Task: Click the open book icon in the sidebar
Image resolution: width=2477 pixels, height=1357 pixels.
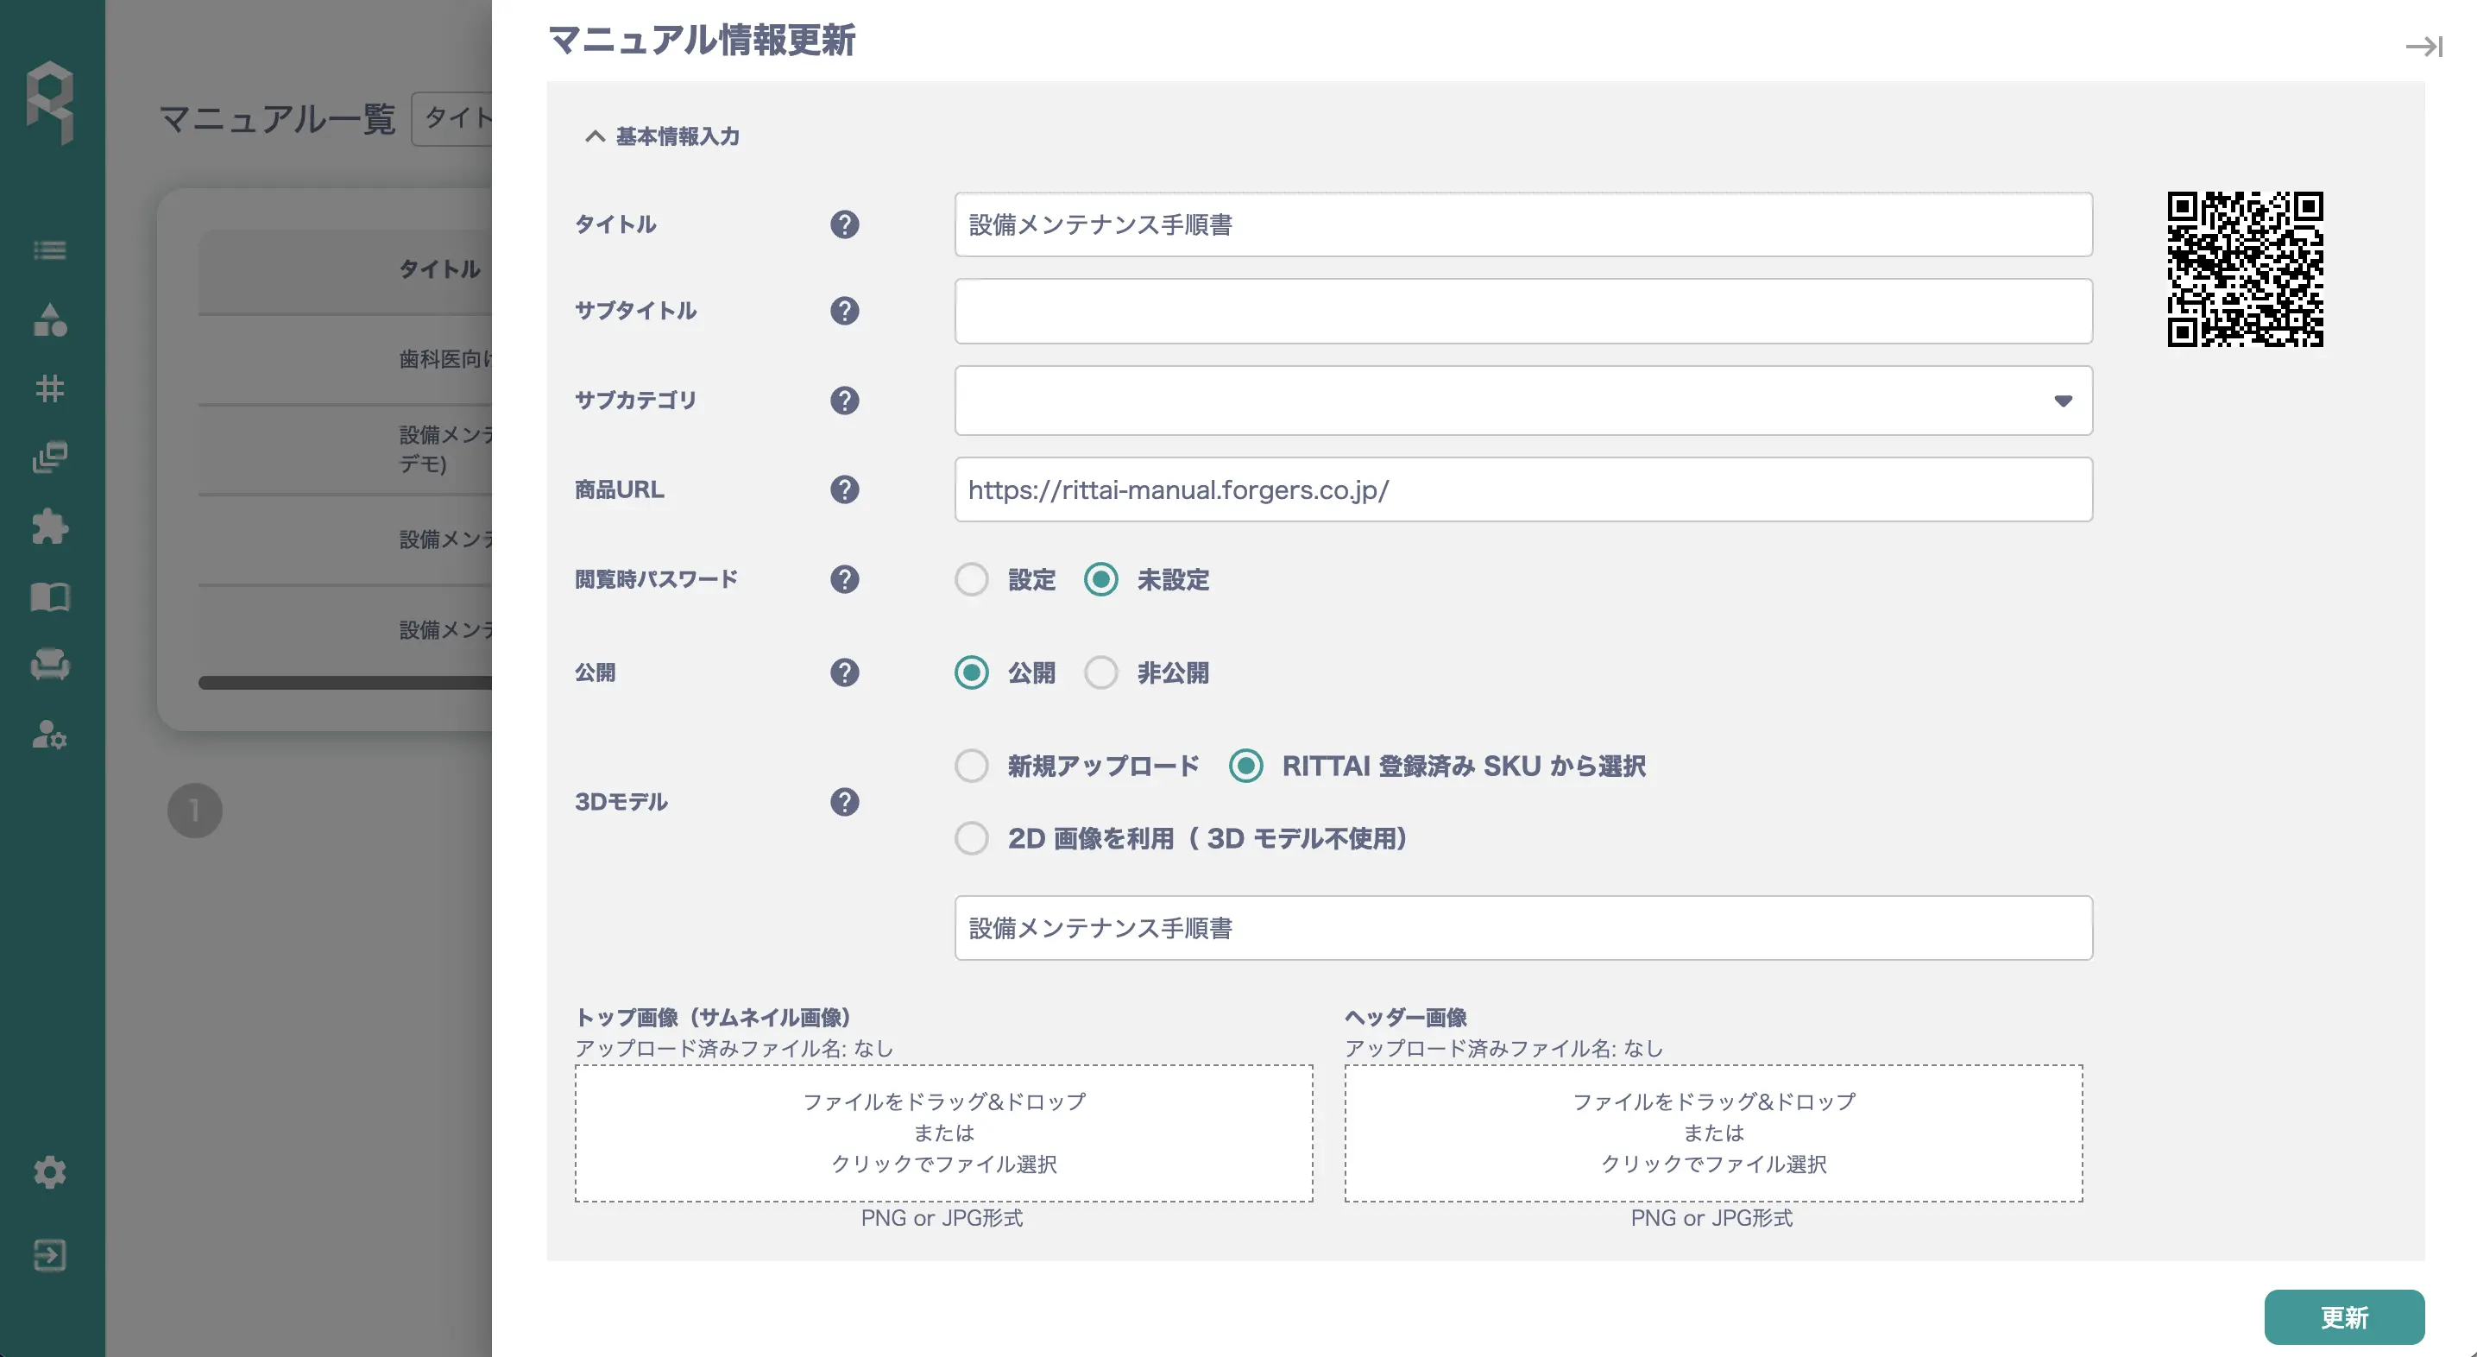Action: tap(50, 596)
